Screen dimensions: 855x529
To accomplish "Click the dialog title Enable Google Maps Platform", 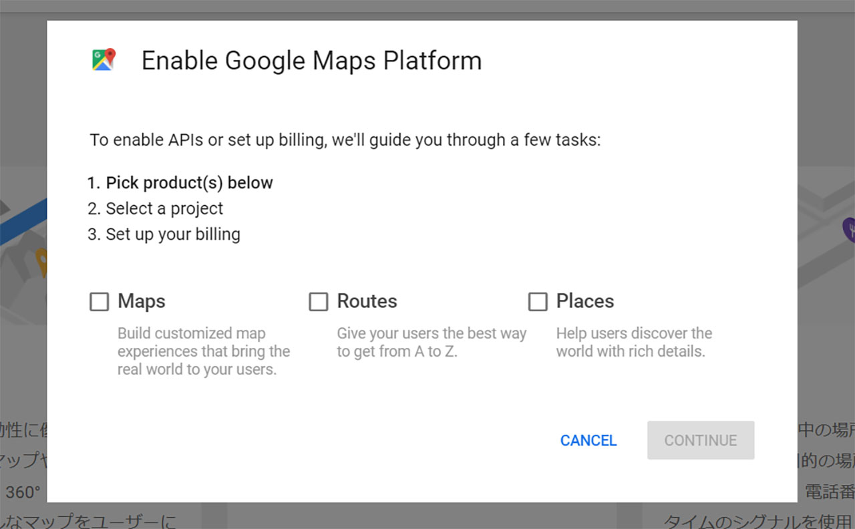I will (x=311, y=61).
